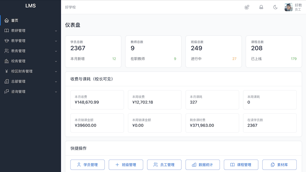Click the chat bubble icon beside 咨询管理

click(x=7, y=91)
